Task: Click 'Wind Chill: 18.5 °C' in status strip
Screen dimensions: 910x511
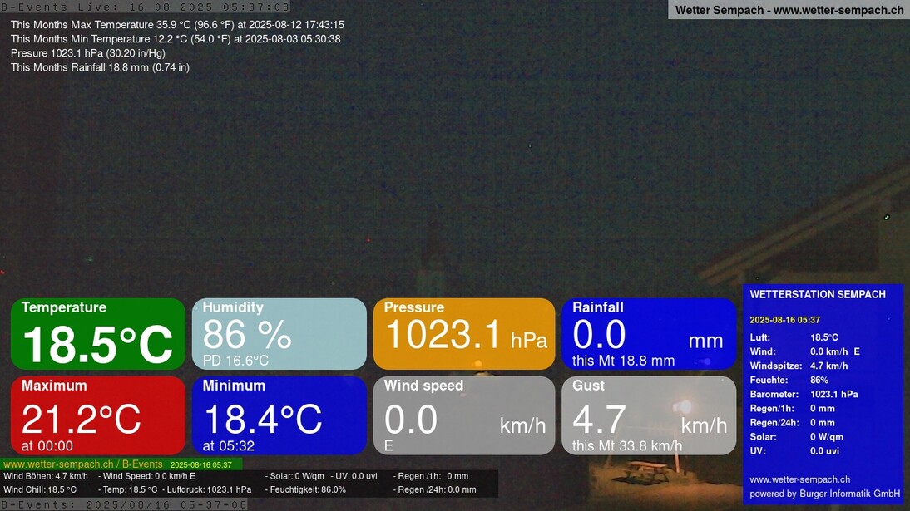Action: (40, 489)
